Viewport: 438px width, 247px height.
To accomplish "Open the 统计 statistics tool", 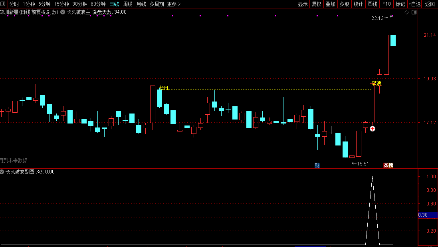I will click(359, 4).
